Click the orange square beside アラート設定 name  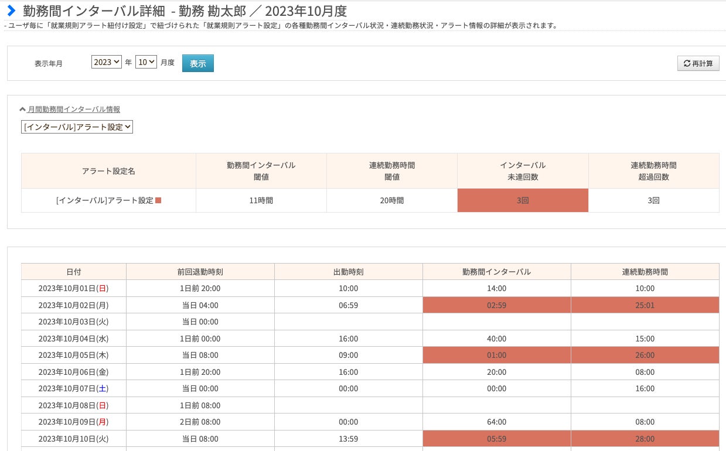[158, 200]
